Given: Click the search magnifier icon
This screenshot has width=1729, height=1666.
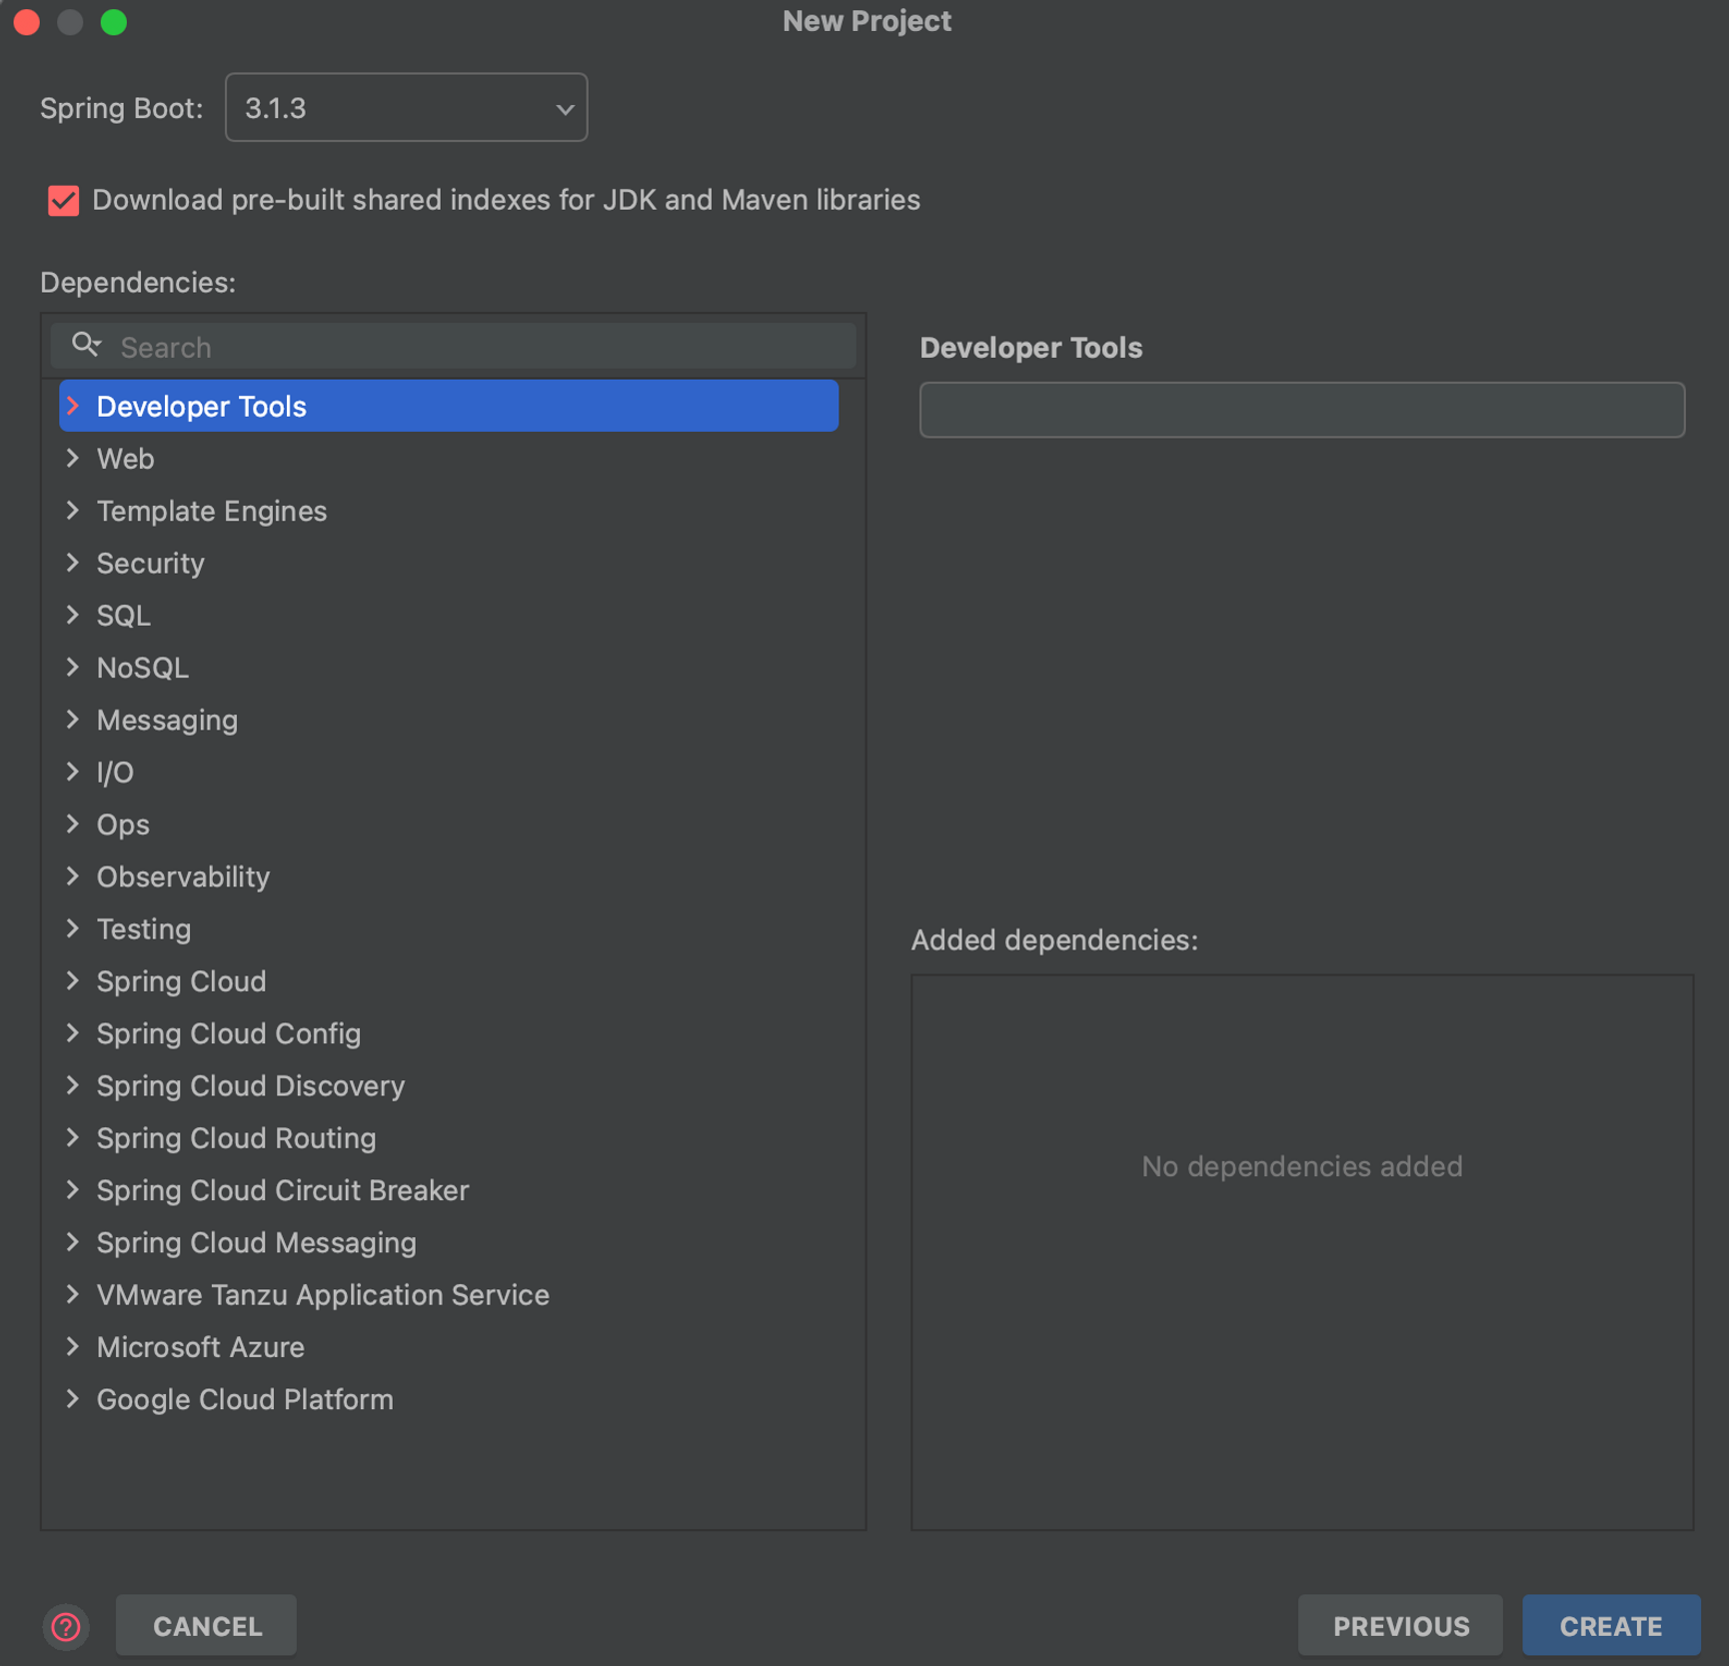Looking at the screenshot, I should [86, 346].
